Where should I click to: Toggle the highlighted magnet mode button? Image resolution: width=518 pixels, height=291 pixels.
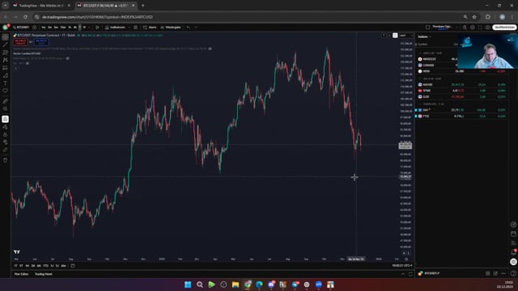tap(6, 119)
